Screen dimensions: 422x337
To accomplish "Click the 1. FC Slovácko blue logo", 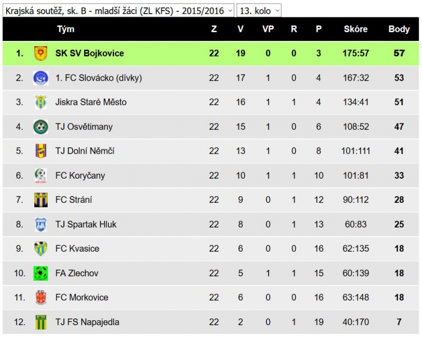I will (40, 78).
